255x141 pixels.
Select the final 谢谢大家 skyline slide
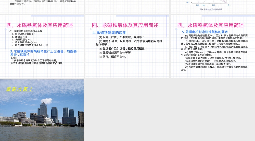click(42, 110)
